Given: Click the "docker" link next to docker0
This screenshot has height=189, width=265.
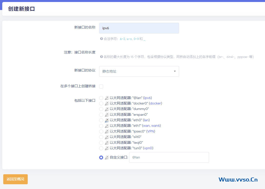Looking at the screenshot, I should (x=155, y=103).
